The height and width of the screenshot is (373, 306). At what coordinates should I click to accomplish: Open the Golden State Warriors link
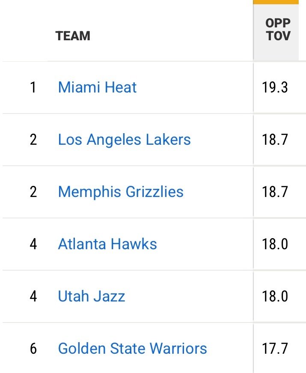coord(132,349)
